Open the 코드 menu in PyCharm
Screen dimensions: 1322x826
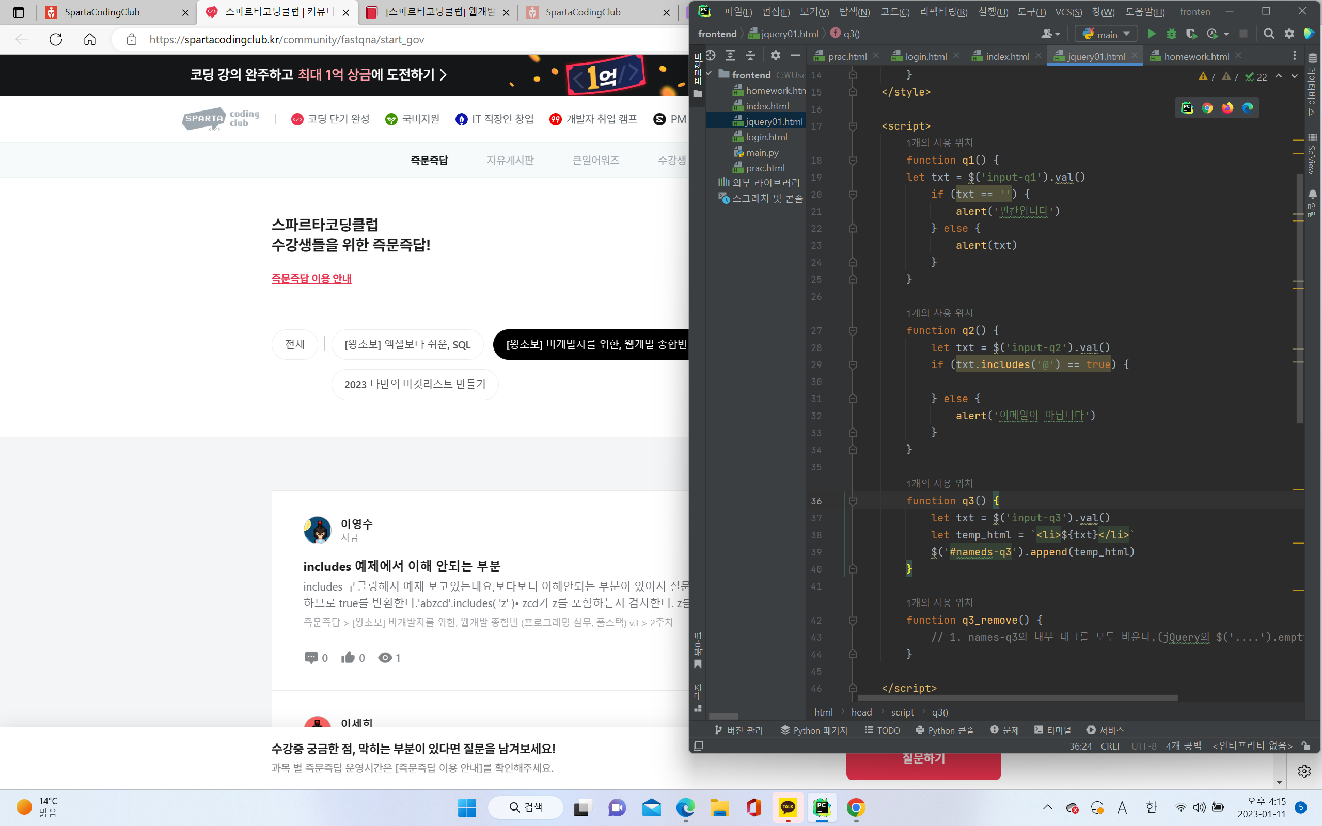point(895,11)
